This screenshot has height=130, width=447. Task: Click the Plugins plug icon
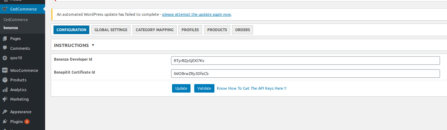click(5, 122)
